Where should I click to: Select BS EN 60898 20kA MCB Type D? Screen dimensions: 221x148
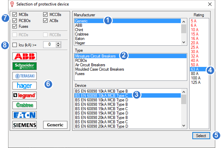point(128,126)
